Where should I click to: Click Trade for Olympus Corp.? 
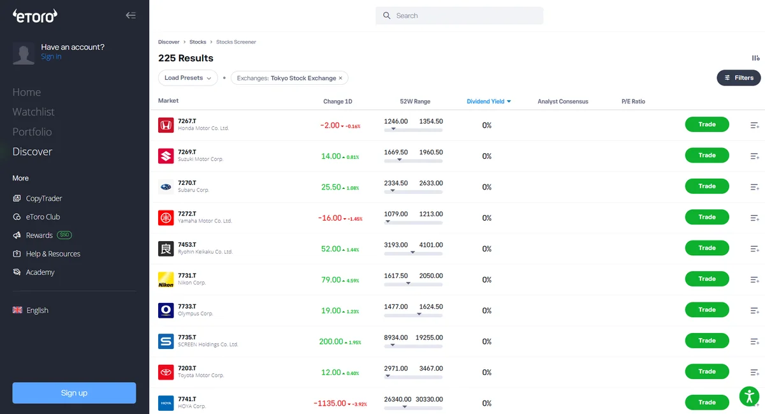tap(707, 309)
